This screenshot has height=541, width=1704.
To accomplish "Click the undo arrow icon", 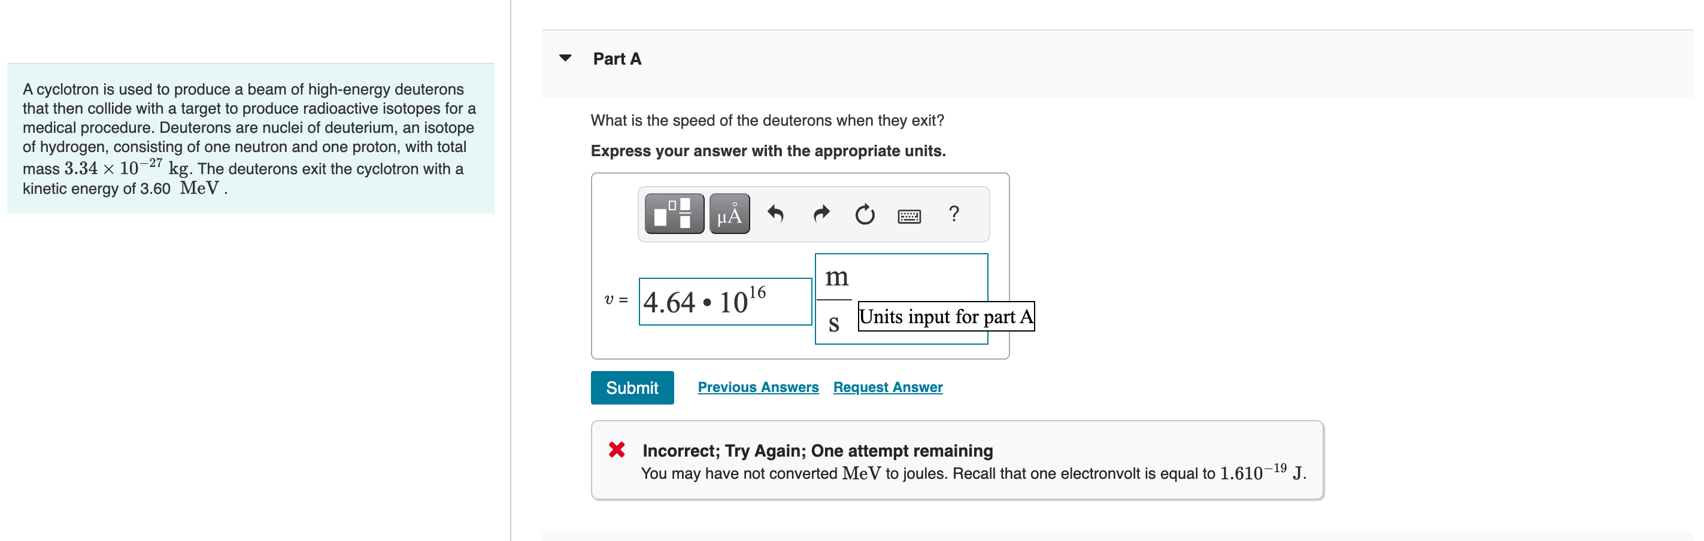I will pyautogui.click(x=775, y=214).
